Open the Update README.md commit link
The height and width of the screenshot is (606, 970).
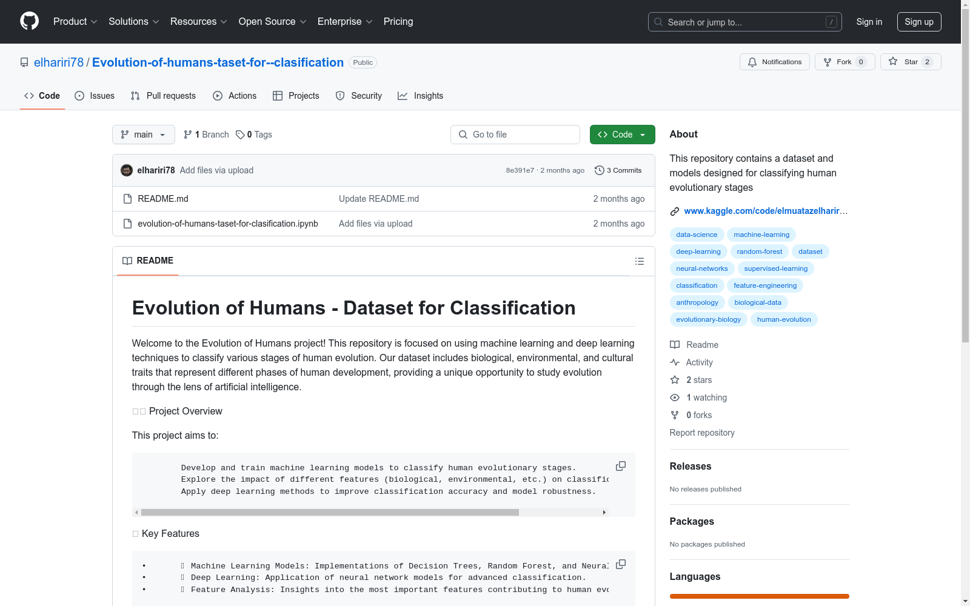tap(379, 199)
